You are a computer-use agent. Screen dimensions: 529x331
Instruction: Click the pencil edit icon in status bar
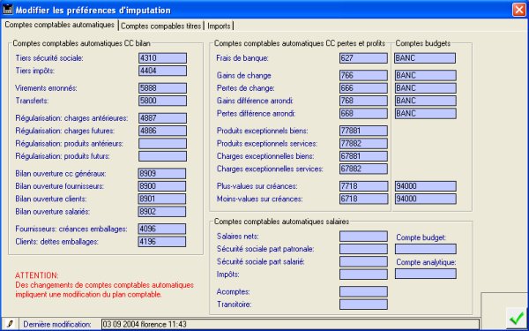(10, 324)
